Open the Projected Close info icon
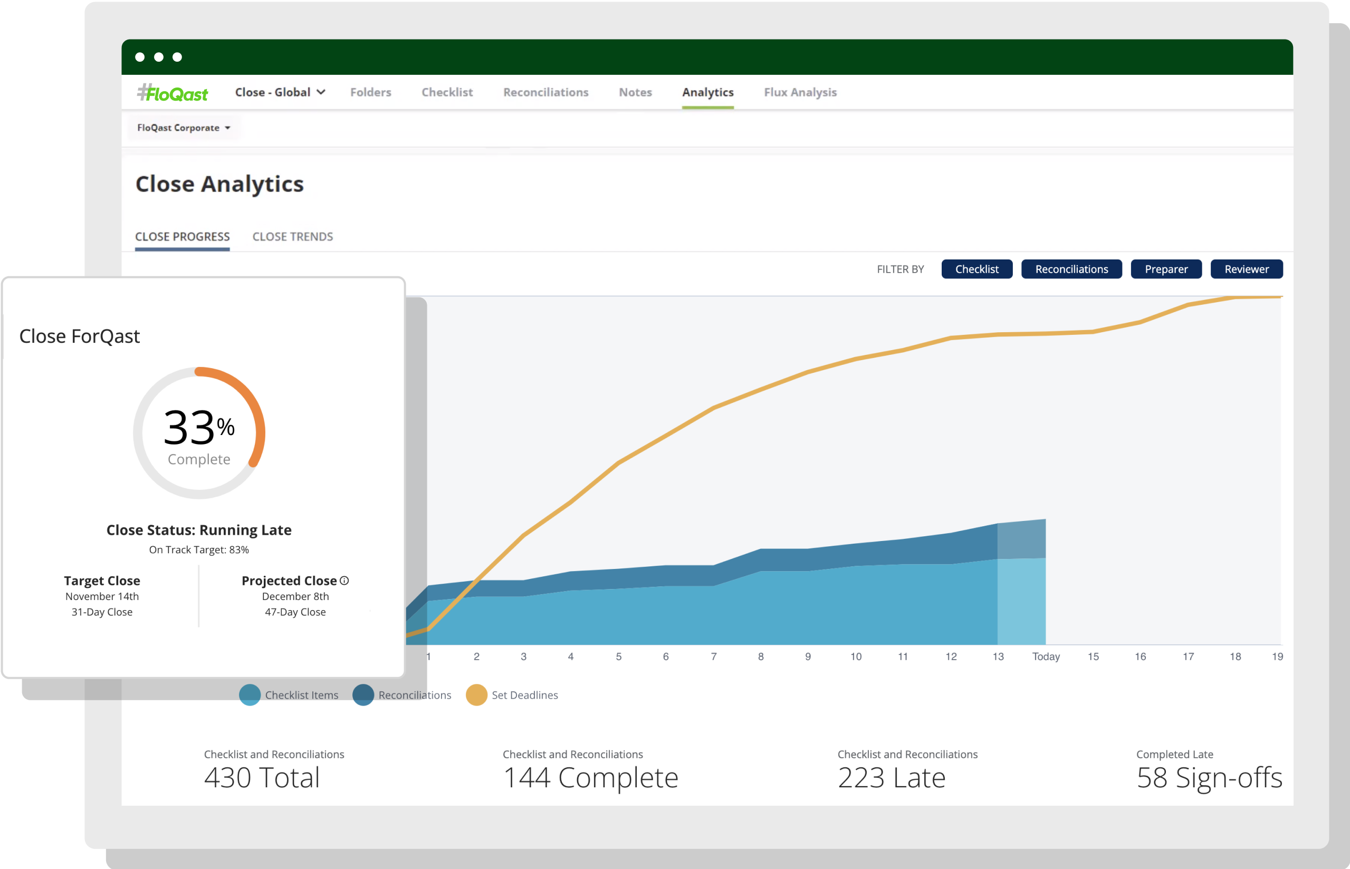The image size is (1350, 869). pyautogui.click(x=344, y=580)
